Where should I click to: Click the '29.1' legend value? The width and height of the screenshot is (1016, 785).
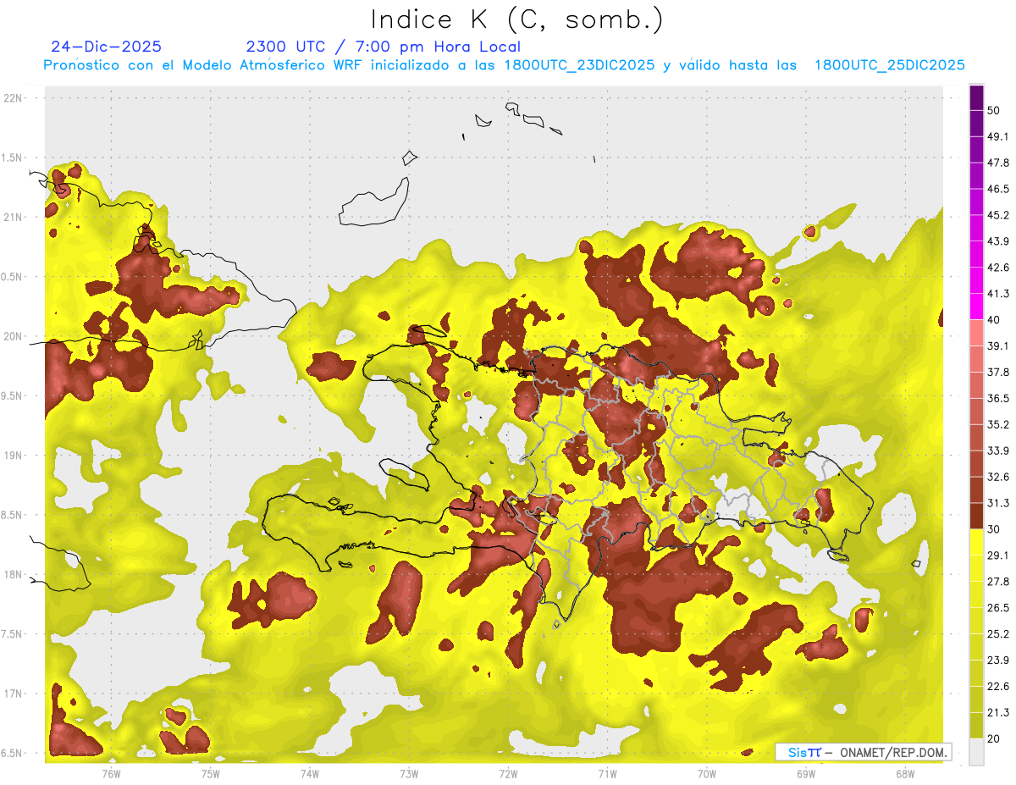coord(997,555)
